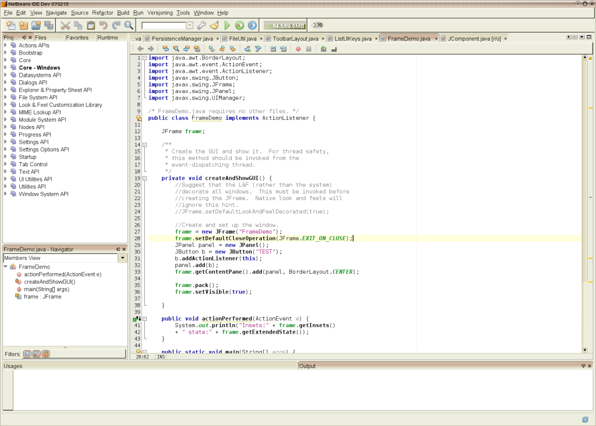The width and height of the screenshot is (596, 426).
Task: Collapse the imports code fold at line 1
Action: coord(145,58)
